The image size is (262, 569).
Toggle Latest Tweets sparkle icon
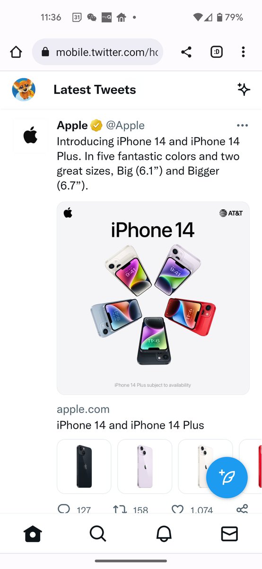pos(244,89)
